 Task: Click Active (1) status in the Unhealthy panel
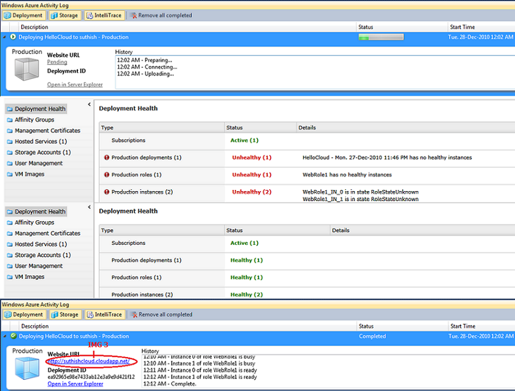point(245,140)
